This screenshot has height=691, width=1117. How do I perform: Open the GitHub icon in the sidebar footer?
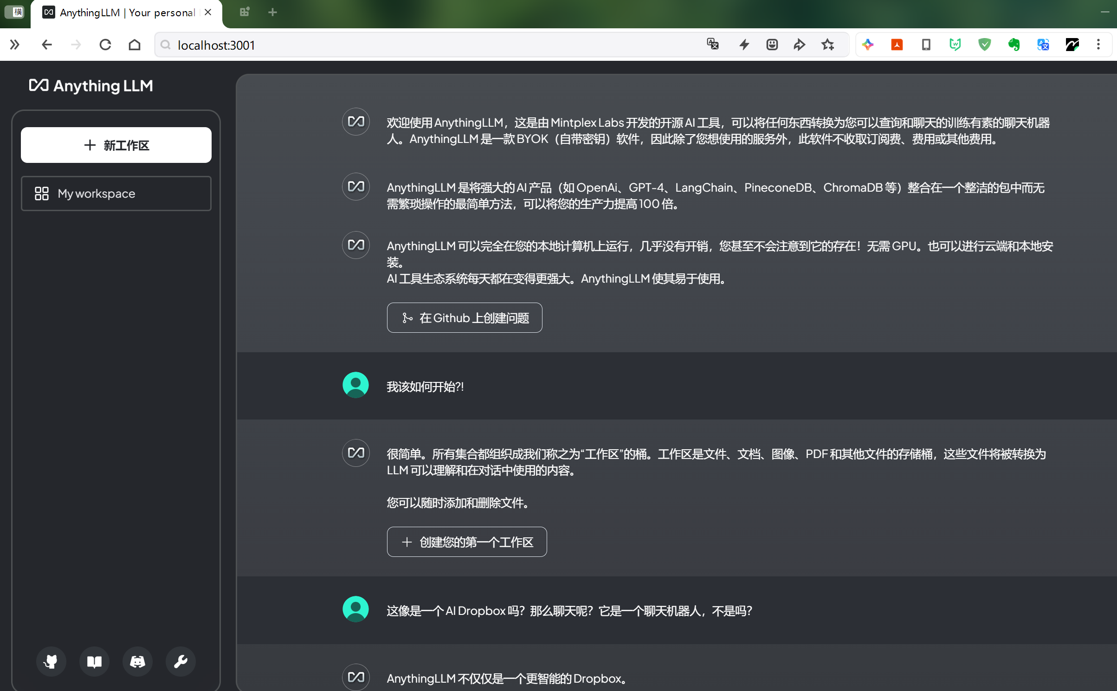pyautogui.click(x=51, y=661)
